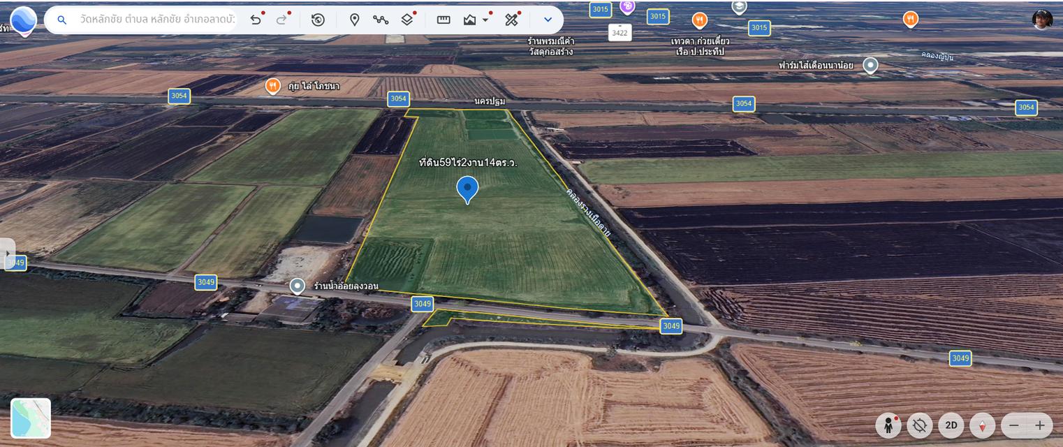Click the Google Earth logo

point(23,20)
